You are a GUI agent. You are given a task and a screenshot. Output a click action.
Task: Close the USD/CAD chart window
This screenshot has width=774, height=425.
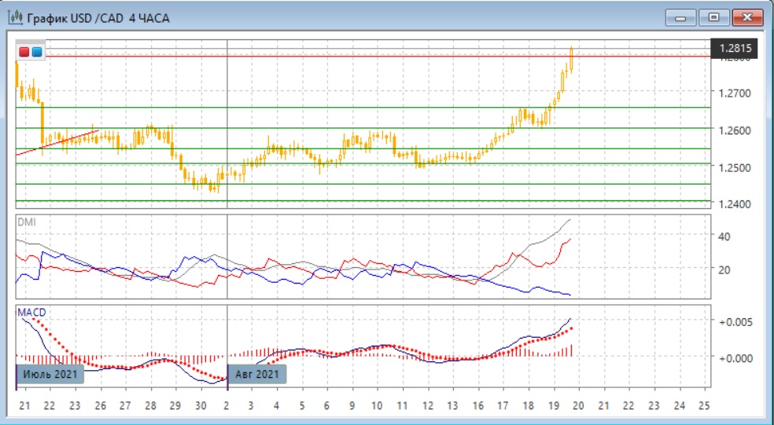(x=747, y=17)
